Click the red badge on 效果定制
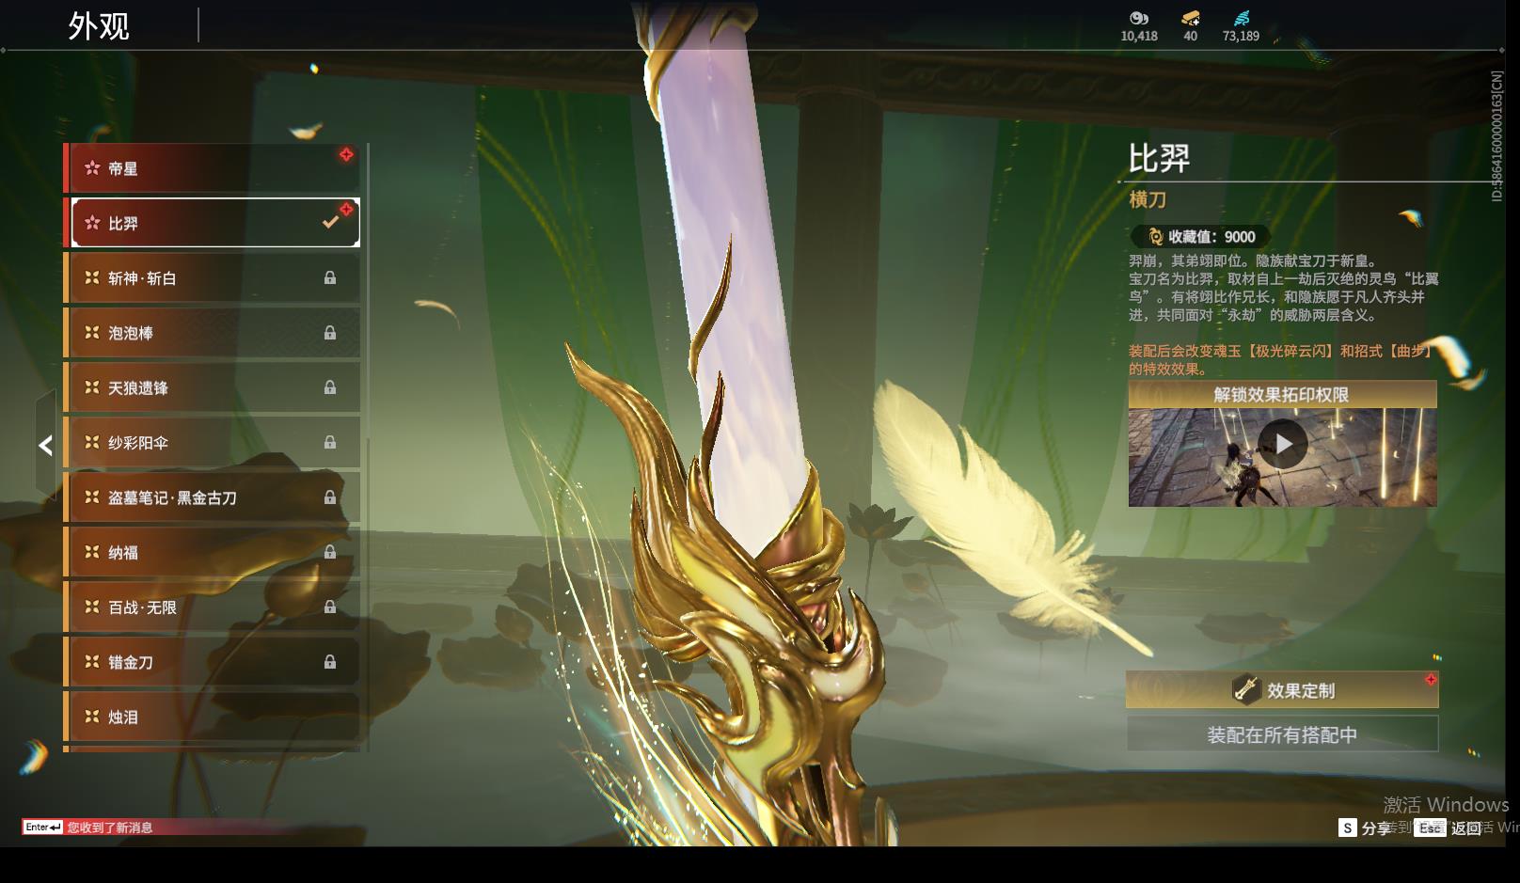1520x883 pixels. coord(1431,679)
